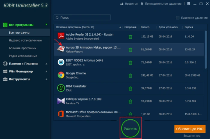Open Недавно установленные list

click(x=25, y=41)
